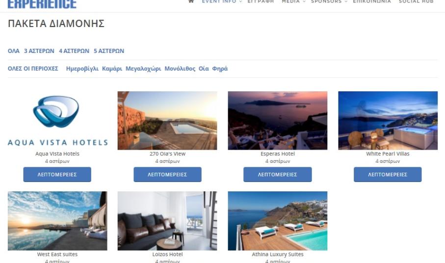Open the Aqua Vista Hotels logo image
The image size is (445, 263).
[57, 121]
